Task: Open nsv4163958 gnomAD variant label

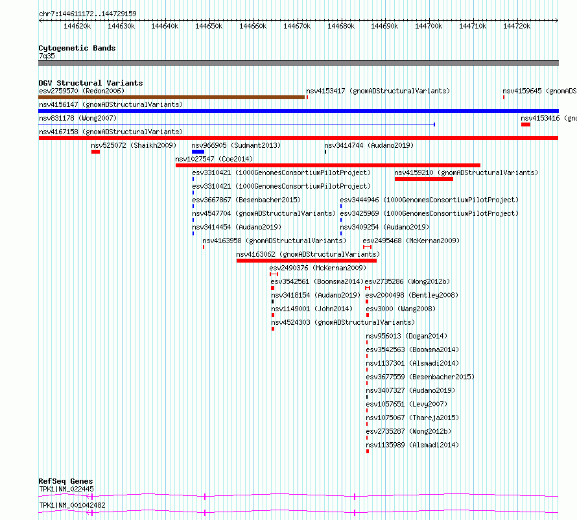Action: [x=274, y=241]
